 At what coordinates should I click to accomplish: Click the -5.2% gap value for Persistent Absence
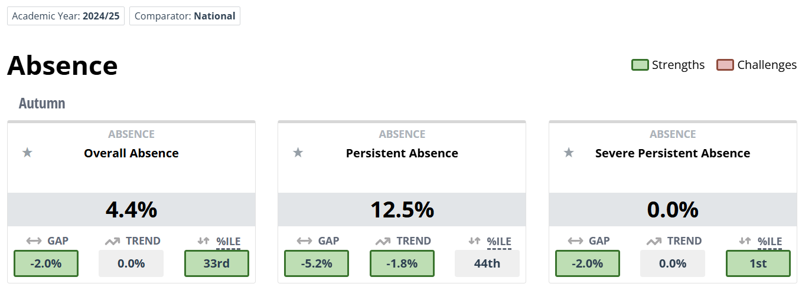coord(317,263)
